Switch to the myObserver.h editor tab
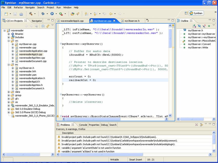Viewport: 218px width, 163px height. point(132,21)
